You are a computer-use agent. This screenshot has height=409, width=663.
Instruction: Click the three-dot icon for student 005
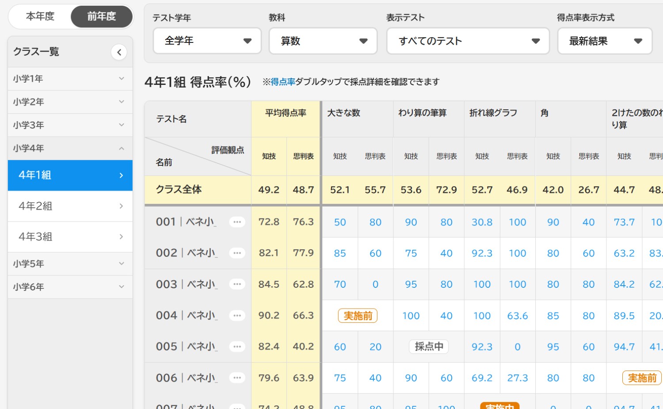point(237,347)
